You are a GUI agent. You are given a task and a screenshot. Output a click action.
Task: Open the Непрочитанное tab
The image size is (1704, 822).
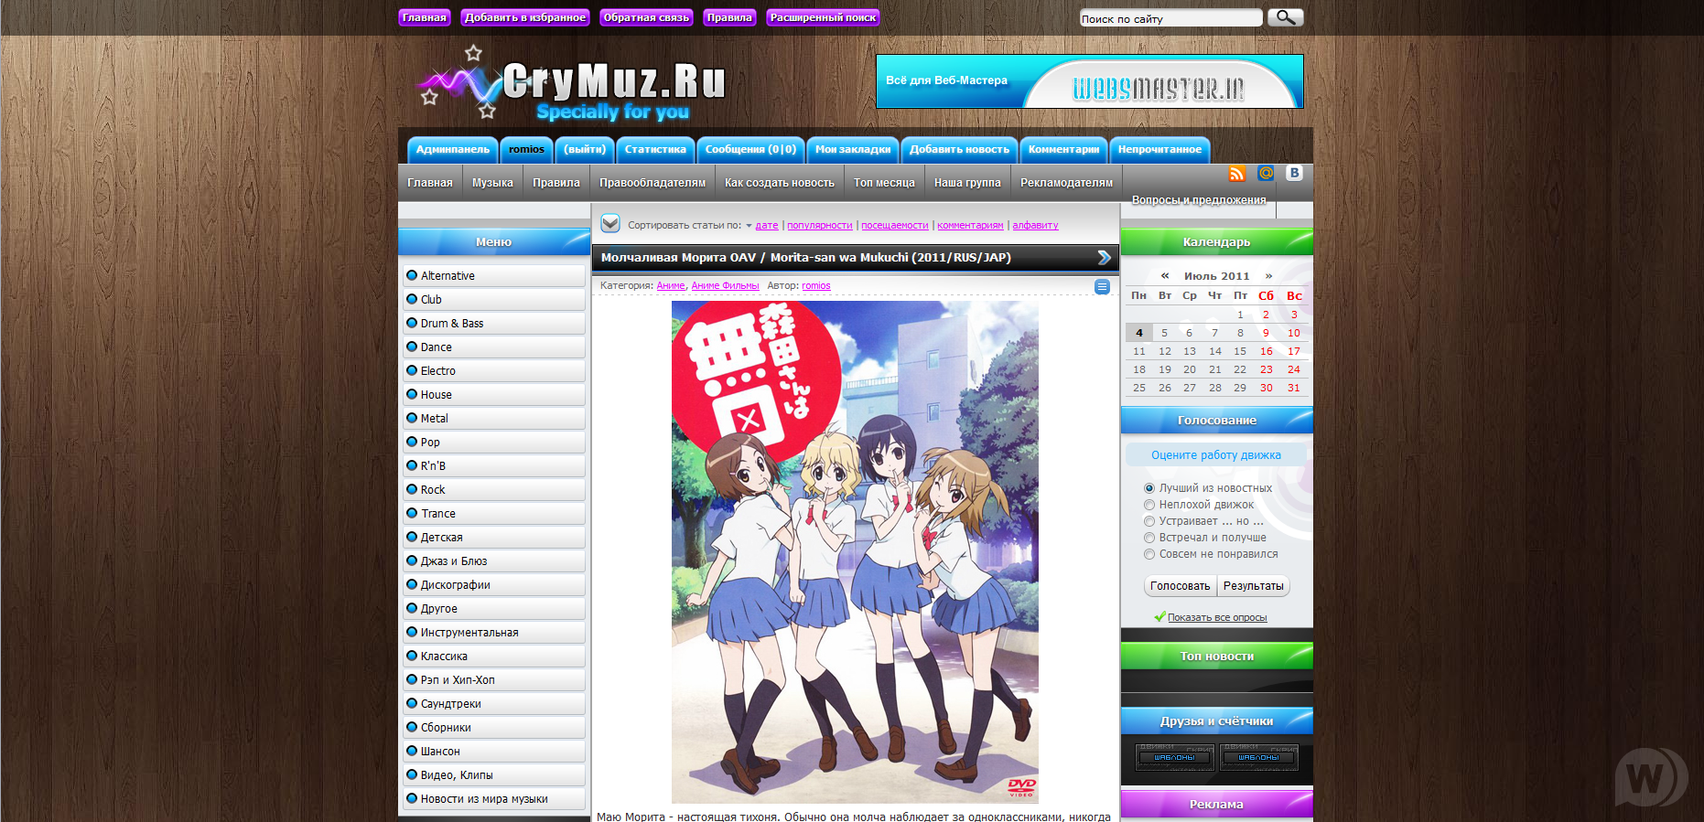coord(1159,149)
